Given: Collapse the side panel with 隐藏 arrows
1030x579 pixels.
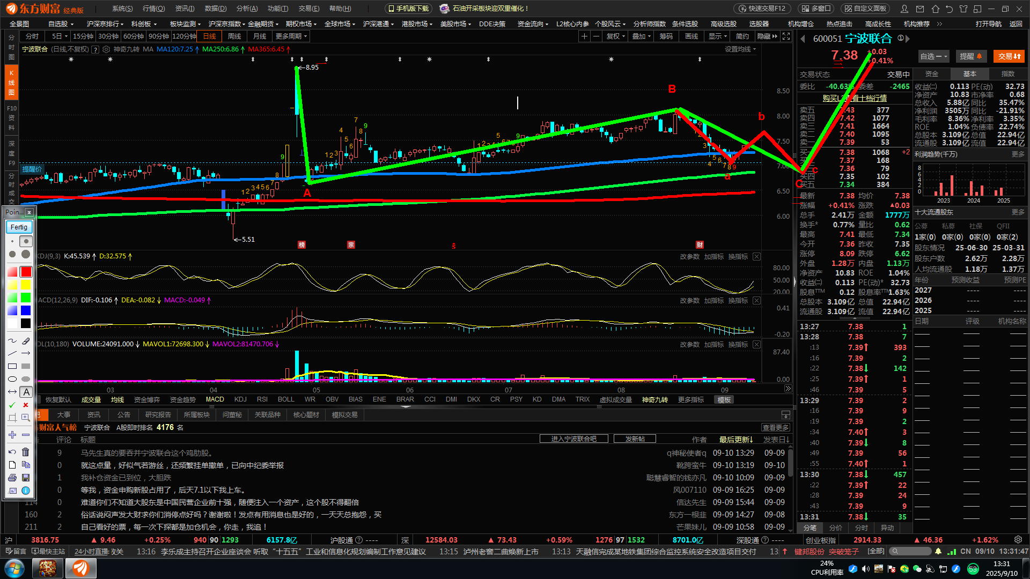Looking at the screenshot, I should (x=767, y=36).
